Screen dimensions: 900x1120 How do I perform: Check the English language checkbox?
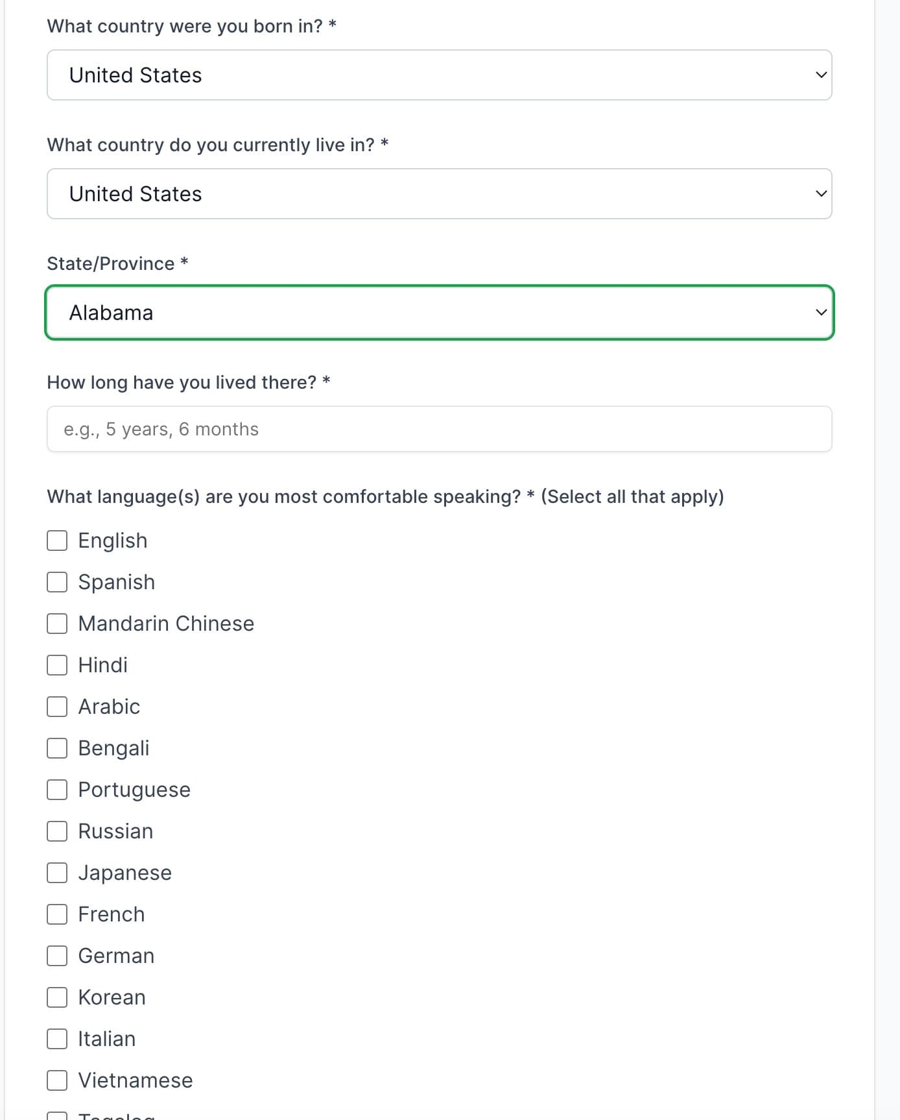pyautogui.click(x=57, y=541)
